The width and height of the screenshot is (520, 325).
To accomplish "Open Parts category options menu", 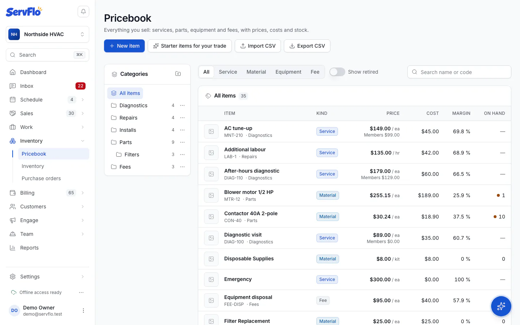I will [182, 142].
